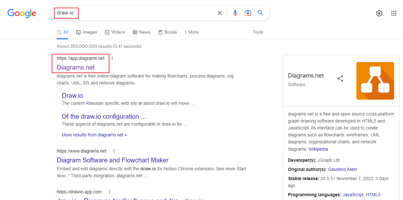Switch to the Books tab

[x=168, y=32]
